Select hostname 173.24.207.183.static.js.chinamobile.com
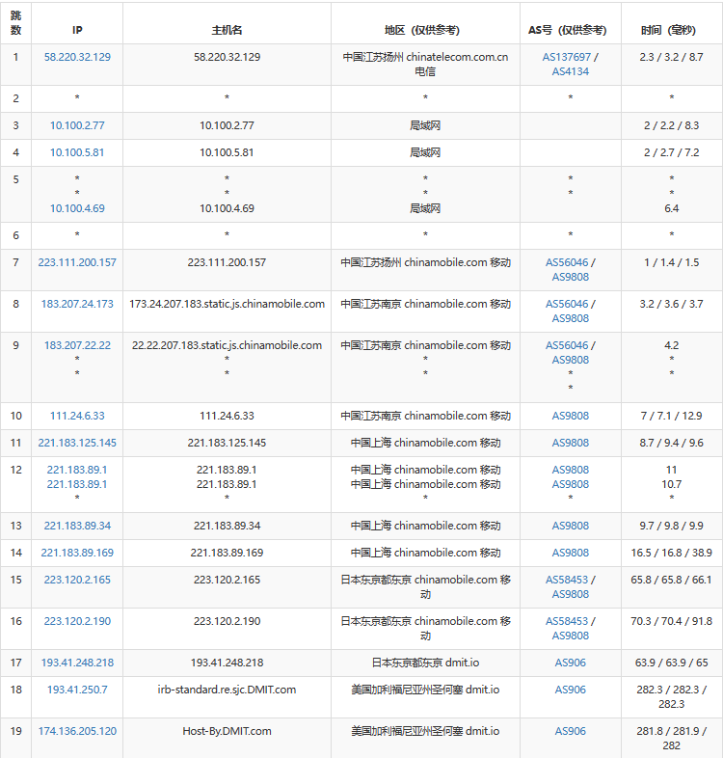This screenshot has width=723, height=758. pyautogui.click(x=227, y=304)
